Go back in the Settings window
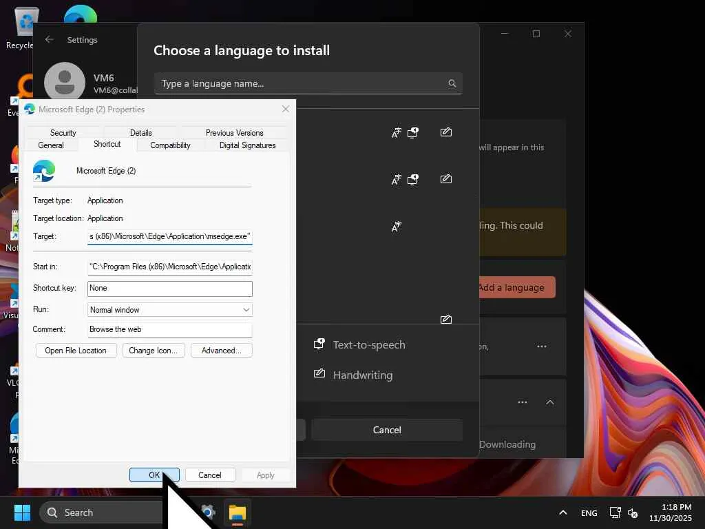Viewport: 705px width, 529px height. click(x=50, y=39)
